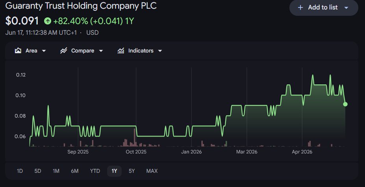The height and width of the screenshot is (187, 365).
Task: Click the 0.12 y-axis value
Action: (x=21, y=75)
